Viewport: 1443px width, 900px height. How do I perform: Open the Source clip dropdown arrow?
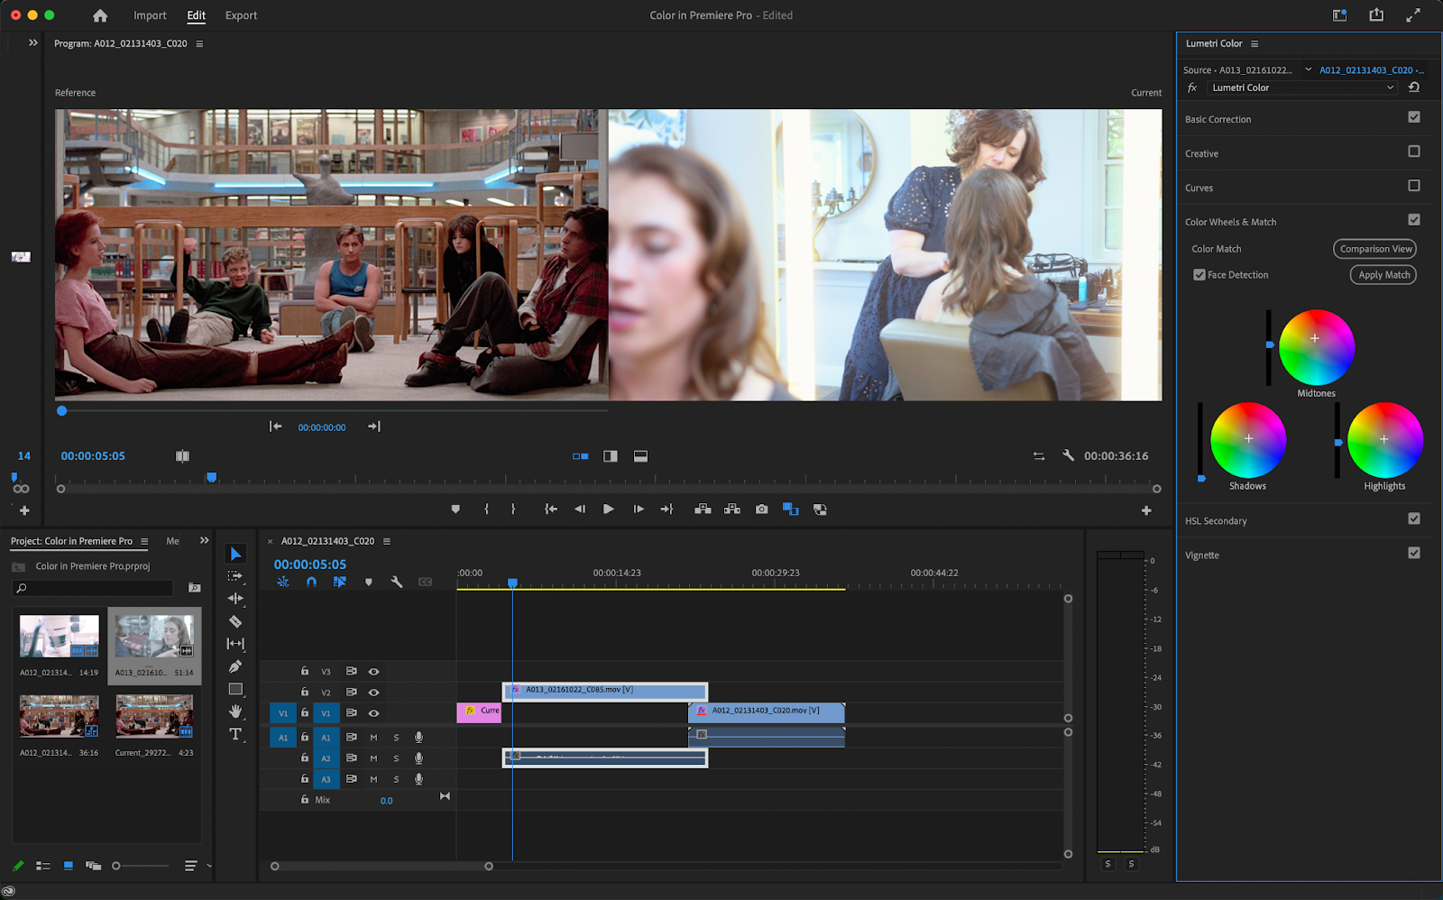[1309, 69]
